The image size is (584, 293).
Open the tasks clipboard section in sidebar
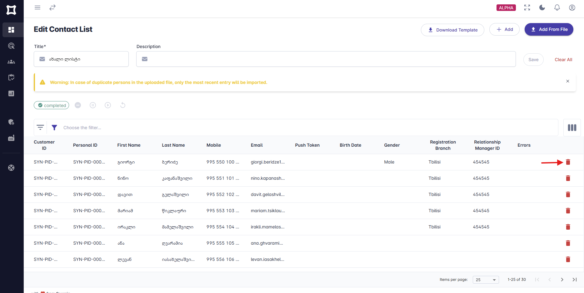point(11,77)
